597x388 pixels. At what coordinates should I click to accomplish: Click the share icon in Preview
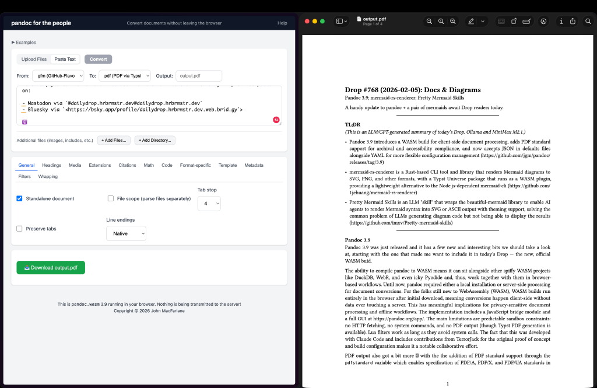click(573, 22)
